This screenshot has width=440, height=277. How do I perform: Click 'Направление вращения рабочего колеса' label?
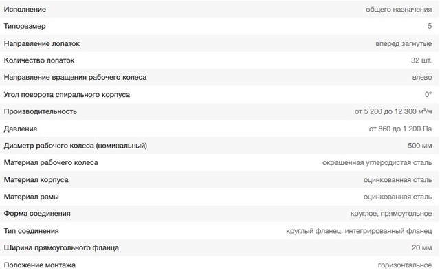[x=75, y=78]
